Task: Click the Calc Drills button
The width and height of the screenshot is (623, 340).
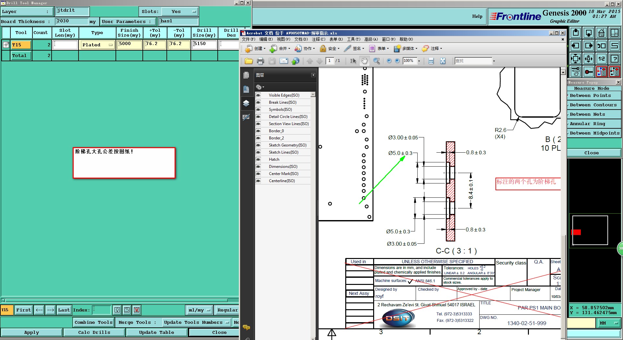Action: pyautogui.click(x=94, y=332)
